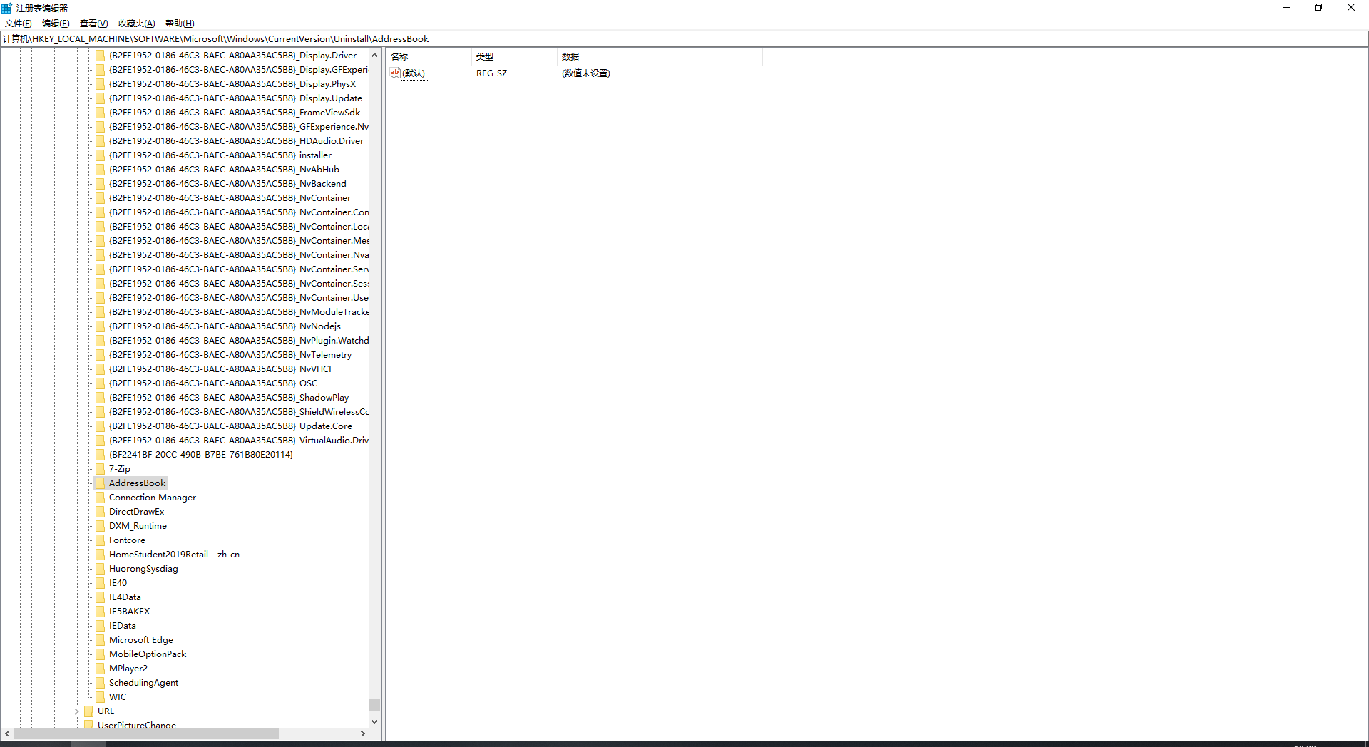
Task: Select the IE5BAKEX registry key
Action: [129, 611]
